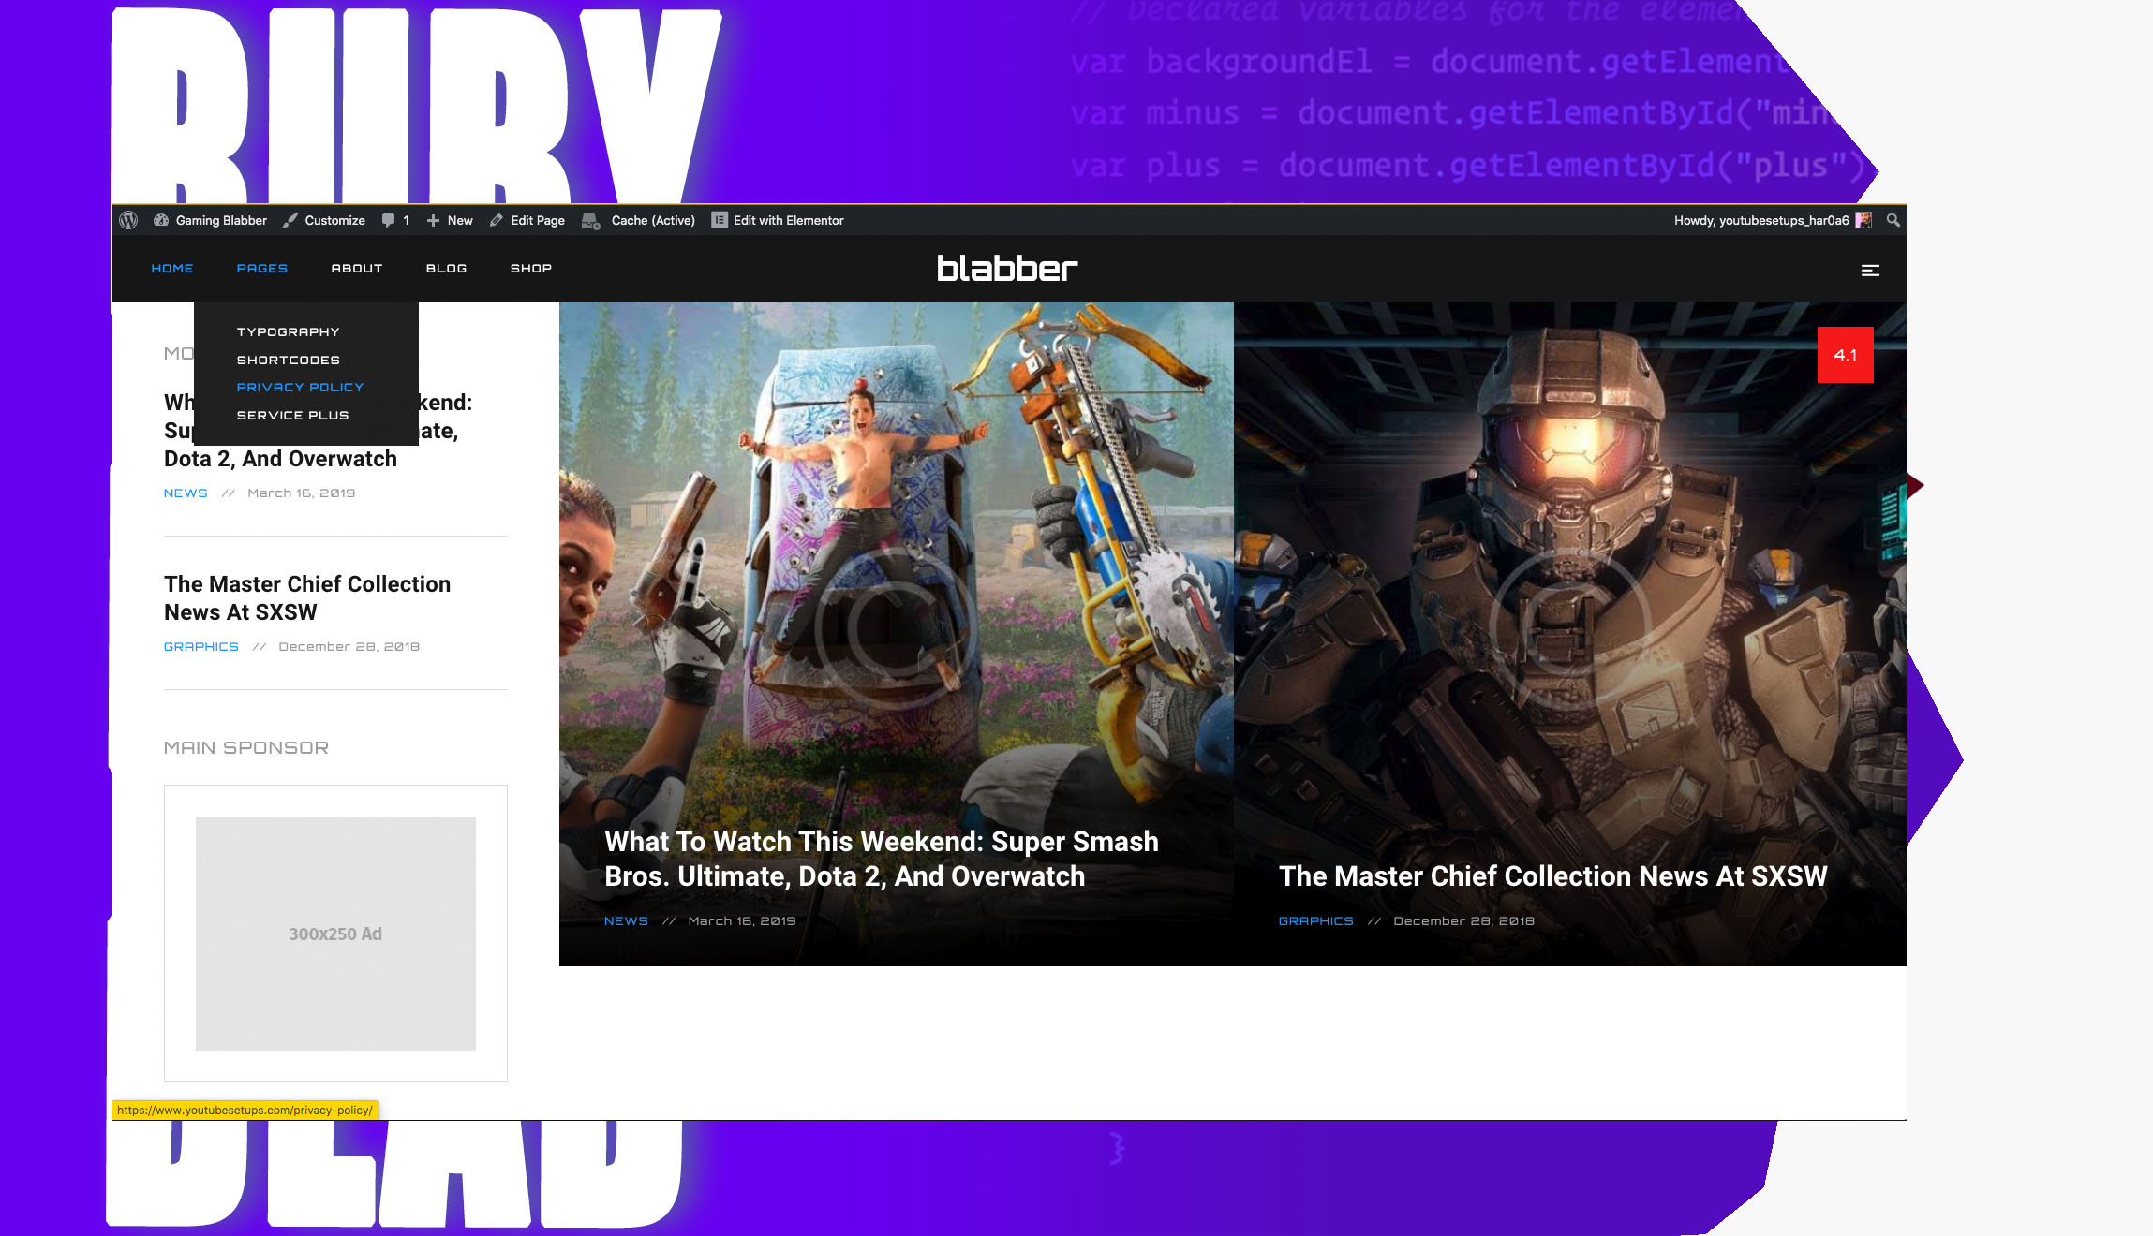The image size is (2153, 1236).
Task: Click the New post plus icon
Action: click(435, 220)
